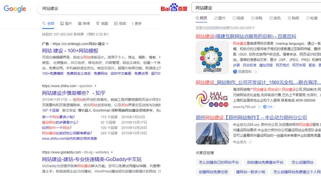The width and height of the screenshot is (321, 176).
Task: Click 建网站一般多少钱 suggestion
Action: [x=250, y=172]
